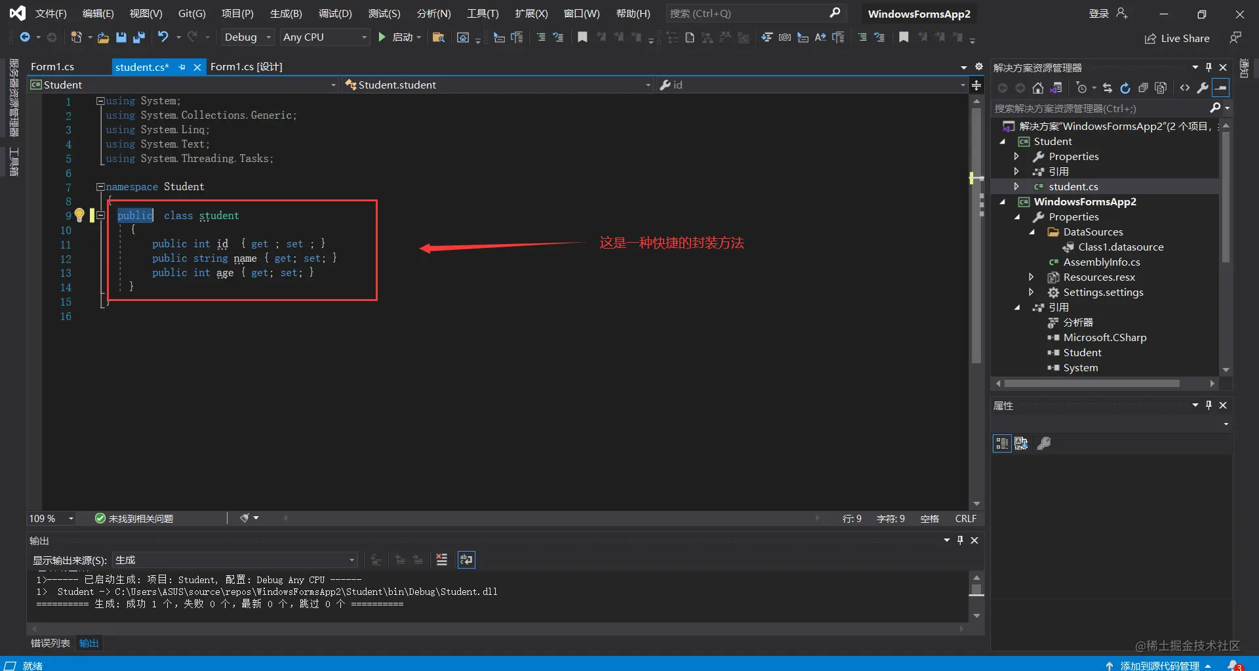Viewport: 1259px width, 671px height.
Task: Open the Debug configuration dropdown
Action: point(247,37)
